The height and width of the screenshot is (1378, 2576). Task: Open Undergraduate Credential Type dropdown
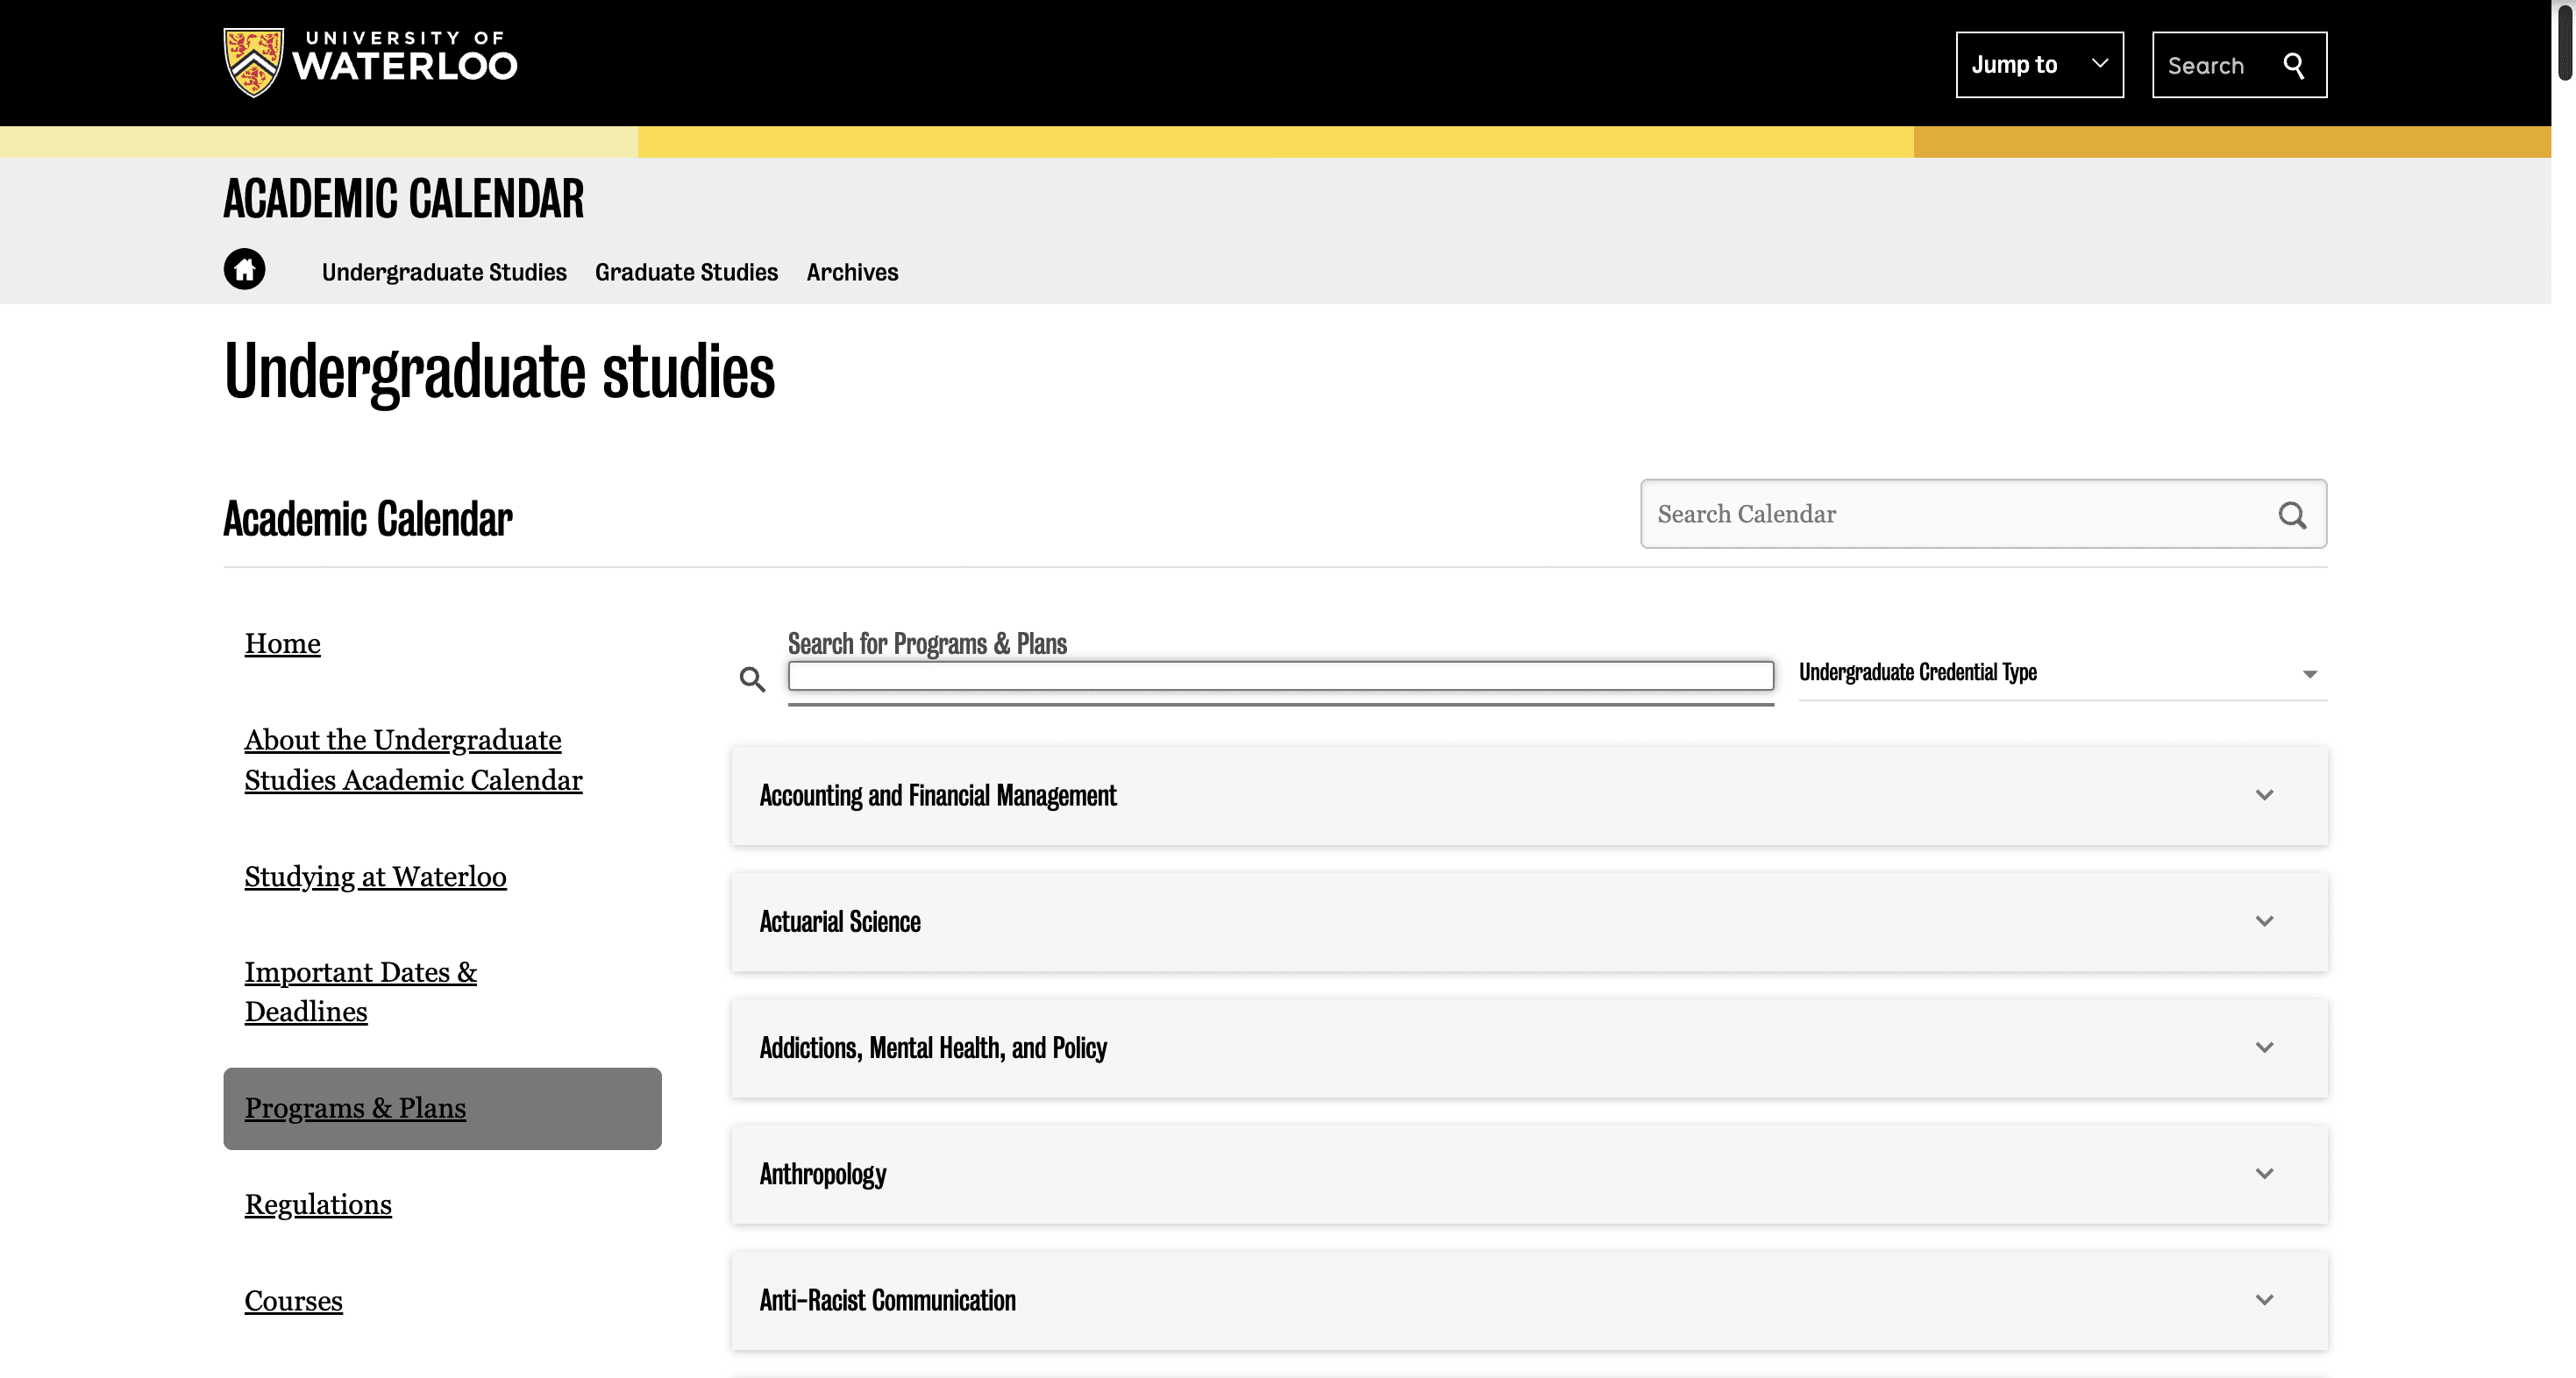pos(2062,673)
